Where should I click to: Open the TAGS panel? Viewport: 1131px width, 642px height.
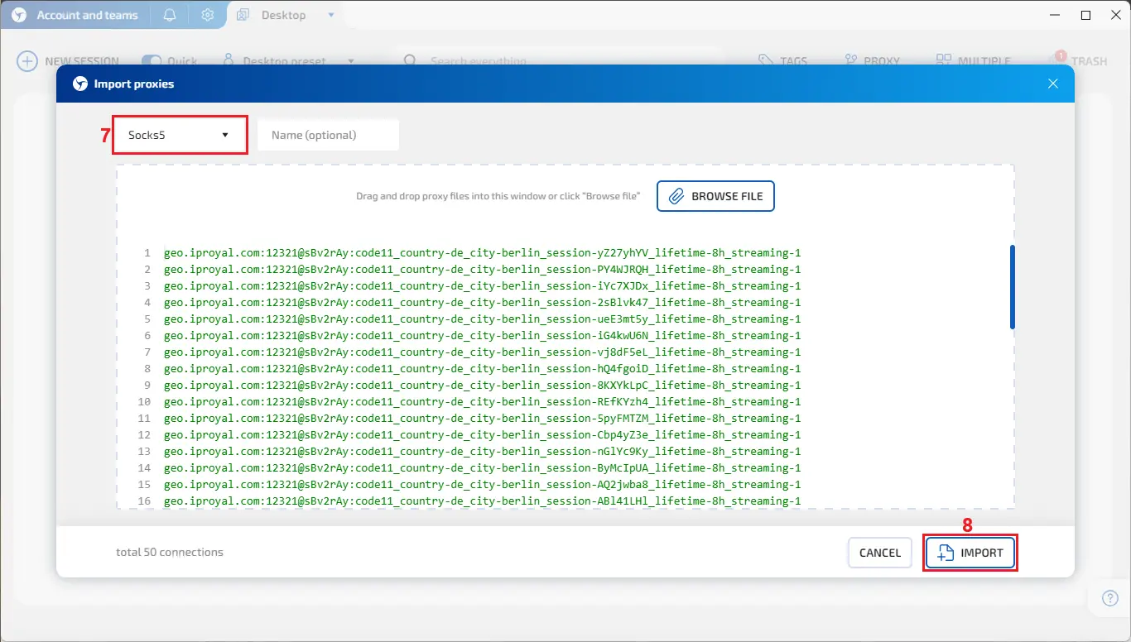pos(782,61)
